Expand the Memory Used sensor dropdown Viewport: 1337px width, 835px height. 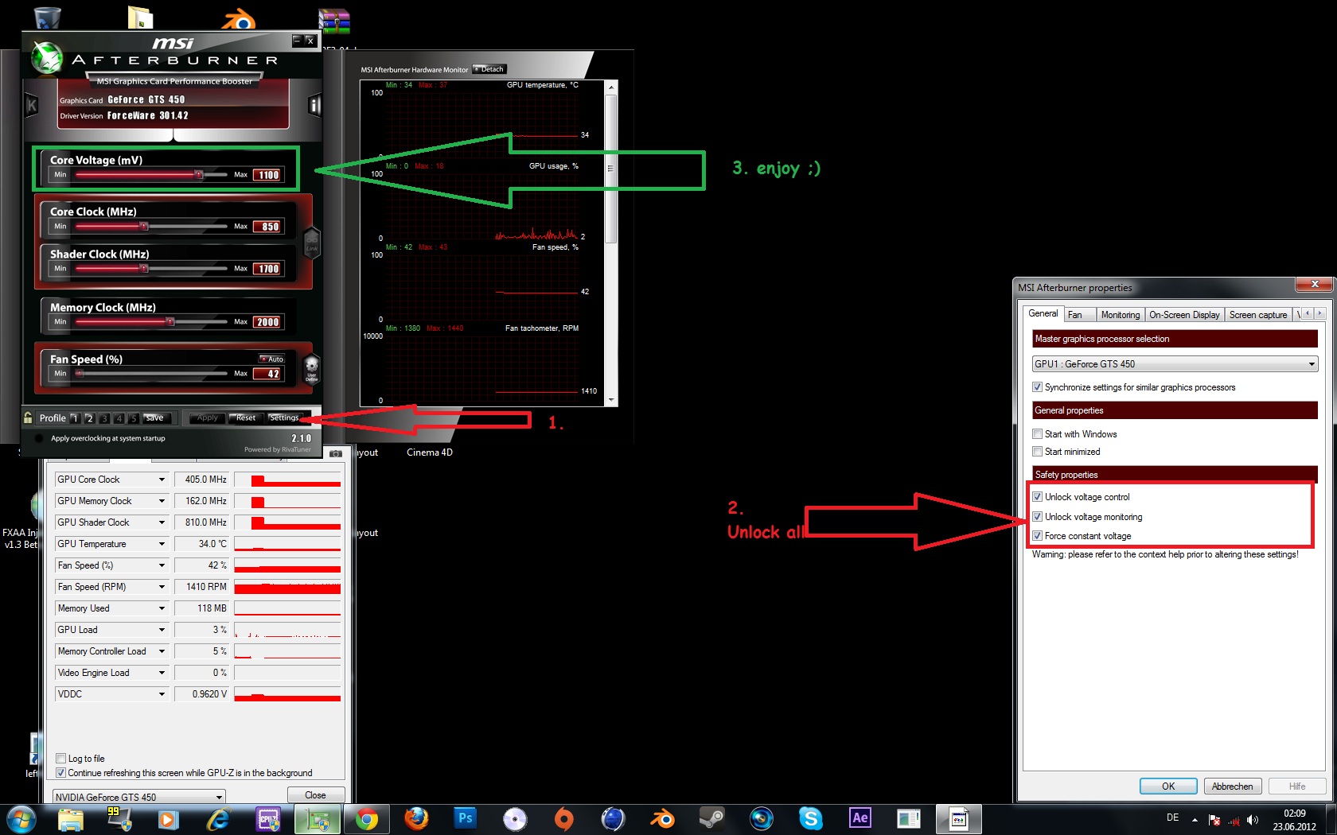pos(162,608)
